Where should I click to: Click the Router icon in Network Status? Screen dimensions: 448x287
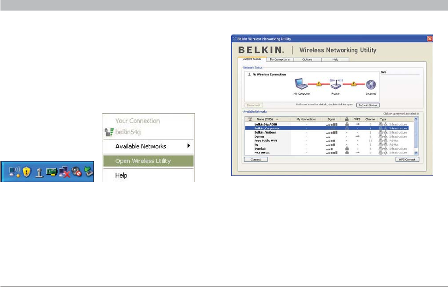(336, 85)
